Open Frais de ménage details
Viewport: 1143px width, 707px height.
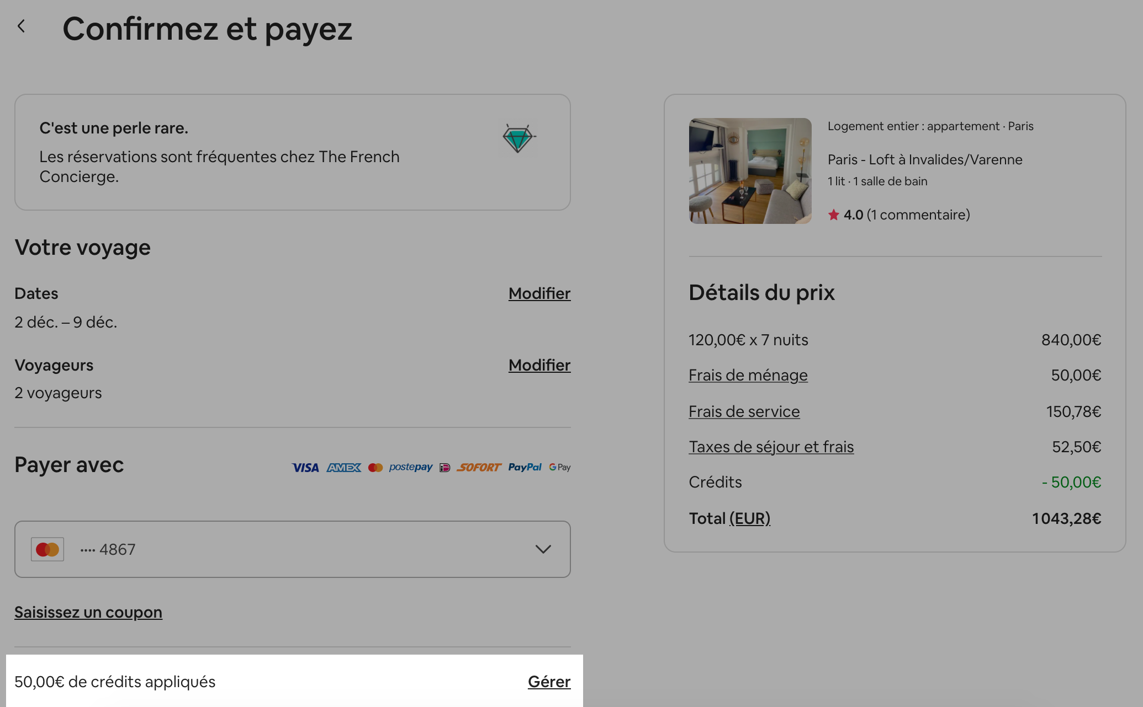[748, 375]
